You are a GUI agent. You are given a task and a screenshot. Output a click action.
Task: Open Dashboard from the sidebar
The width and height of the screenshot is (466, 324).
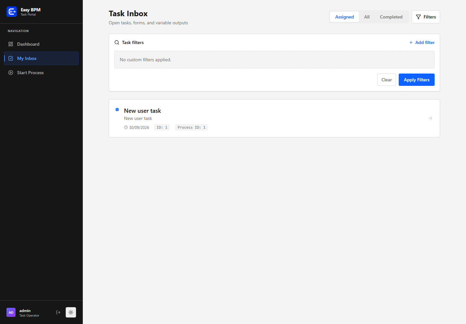pyautogui.click(x=41, y=44)
